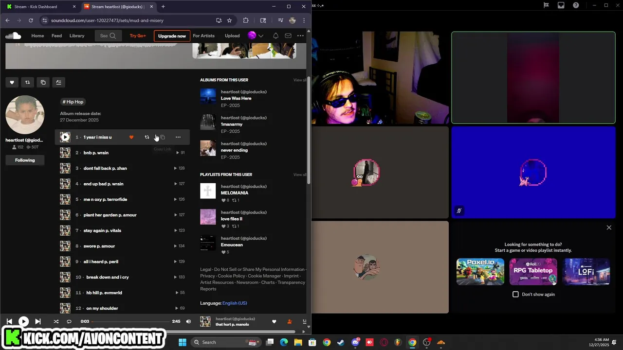
Task: Launch the LoFi activity card
Action: 586,272
